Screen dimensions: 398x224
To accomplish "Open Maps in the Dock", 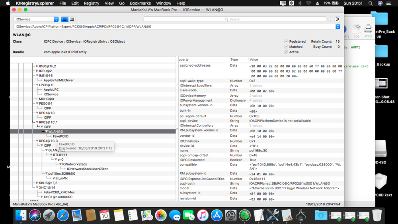I will click(146, 215).
